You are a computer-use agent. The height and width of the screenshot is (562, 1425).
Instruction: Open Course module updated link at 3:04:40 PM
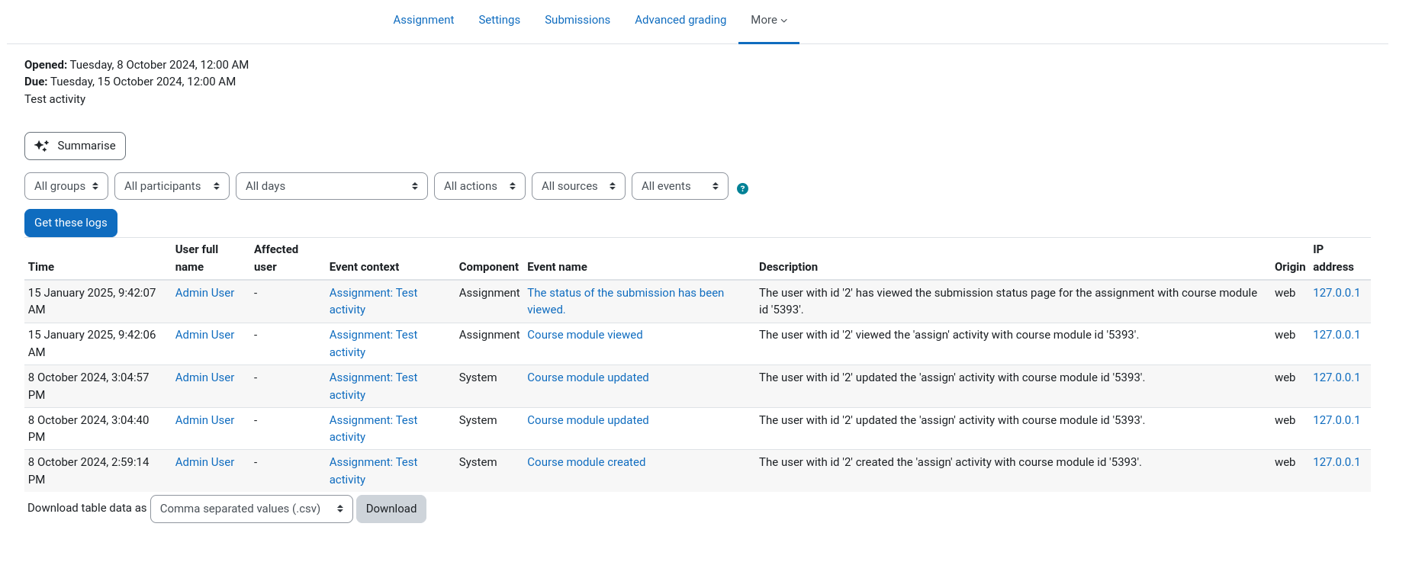click(588, 420)
